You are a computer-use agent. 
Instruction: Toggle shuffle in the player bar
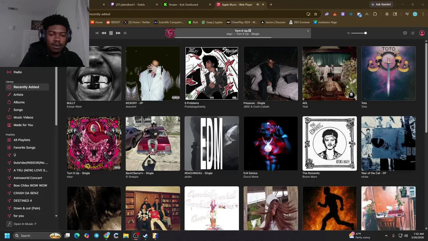point(97,33)
